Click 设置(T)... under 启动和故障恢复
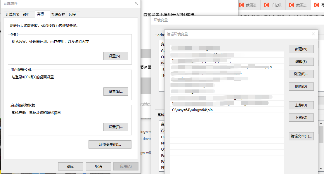Screen dimensions: 324x174 click(116, 127)
